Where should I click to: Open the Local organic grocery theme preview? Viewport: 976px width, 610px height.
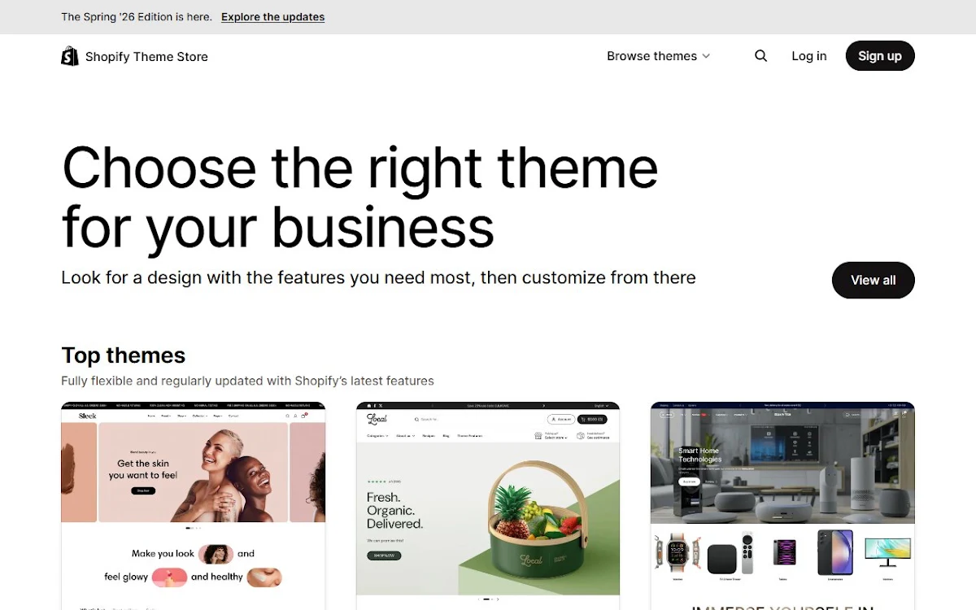point(488,506)
